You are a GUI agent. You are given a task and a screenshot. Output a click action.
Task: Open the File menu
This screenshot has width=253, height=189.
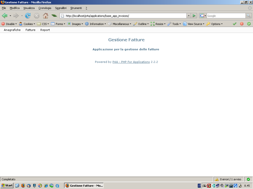(4, 8)
